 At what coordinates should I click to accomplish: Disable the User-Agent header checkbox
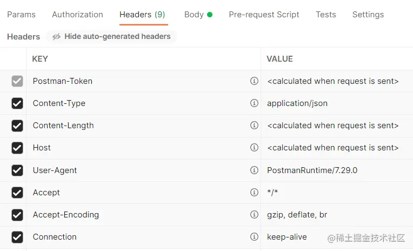[x=17, y=170]
